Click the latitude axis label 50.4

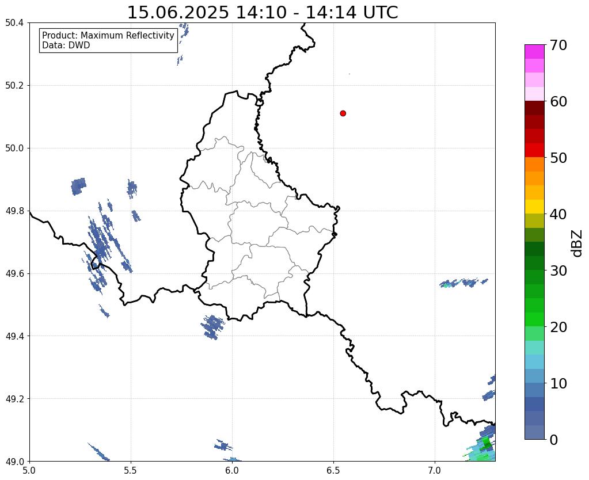tap(14, 23)
